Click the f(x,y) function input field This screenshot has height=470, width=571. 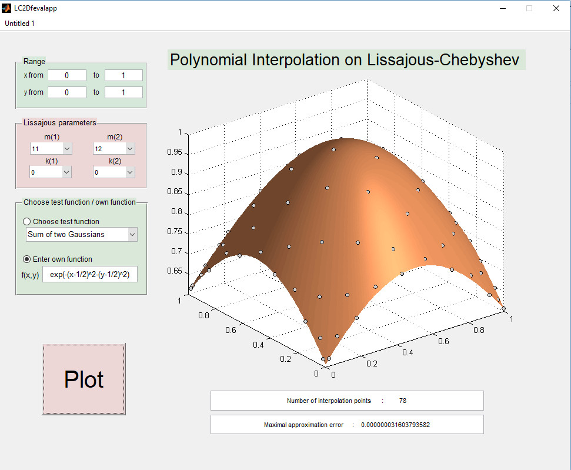(x=90, y=274)
